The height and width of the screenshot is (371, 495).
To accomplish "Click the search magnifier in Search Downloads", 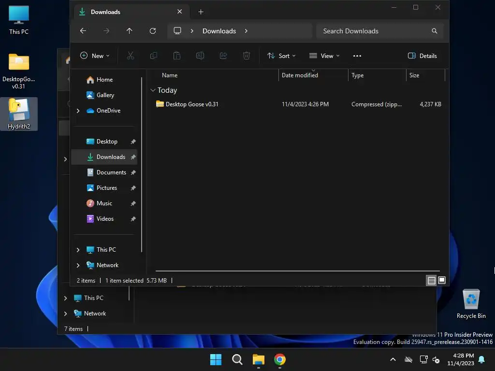I will coord(435,31).
